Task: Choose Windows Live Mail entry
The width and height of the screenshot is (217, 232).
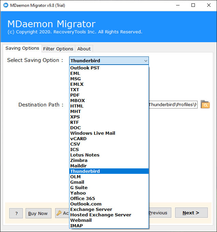Action: point(109,133)
